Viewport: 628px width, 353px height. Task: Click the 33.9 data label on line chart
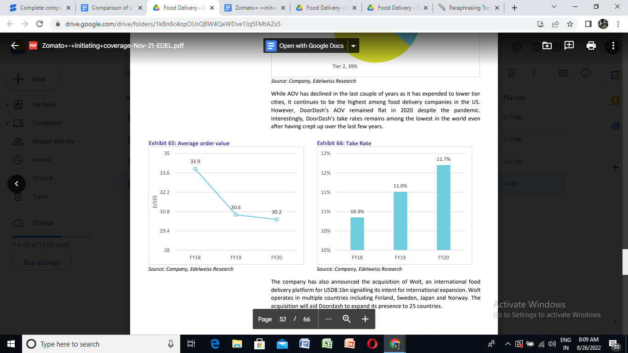point(195,161)
